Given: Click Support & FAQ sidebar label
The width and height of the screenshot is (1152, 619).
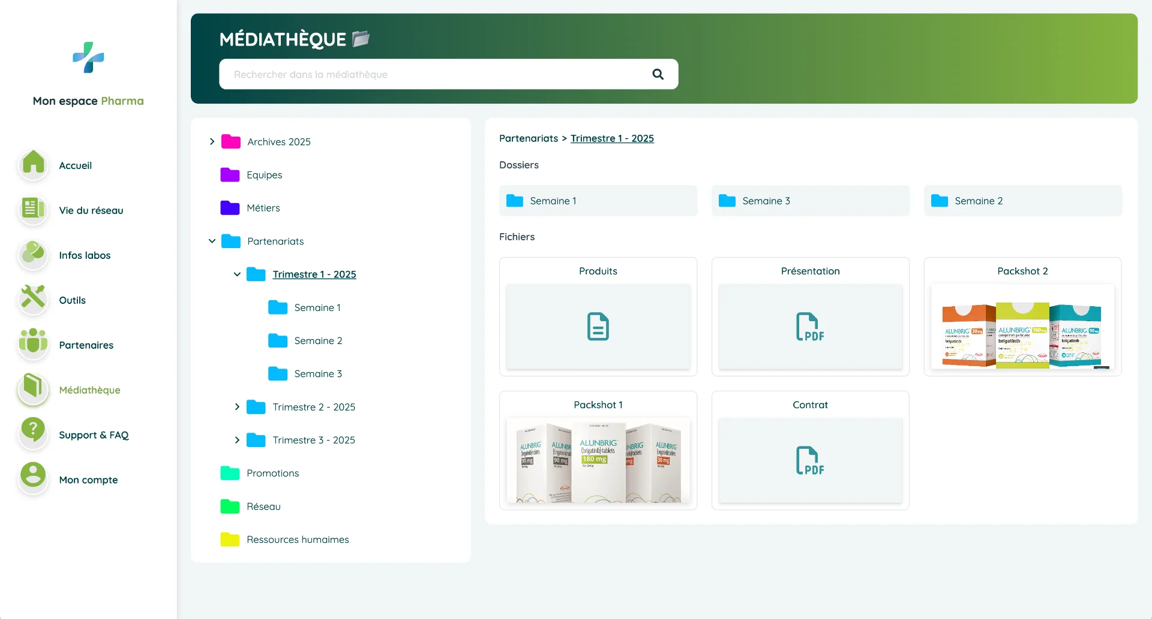Looking at the screenshot, I should tap(94, 435).
